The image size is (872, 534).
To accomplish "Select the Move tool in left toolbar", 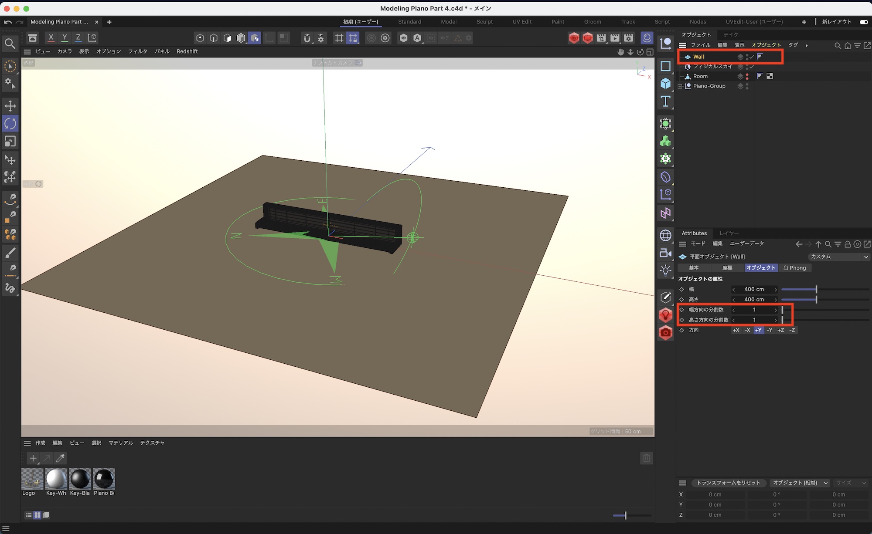I will click(10, 106).
